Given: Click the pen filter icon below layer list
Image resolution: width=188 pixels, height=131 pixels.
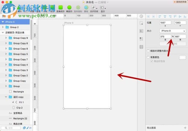Looking at the screenshot, I should click(28, 128).
